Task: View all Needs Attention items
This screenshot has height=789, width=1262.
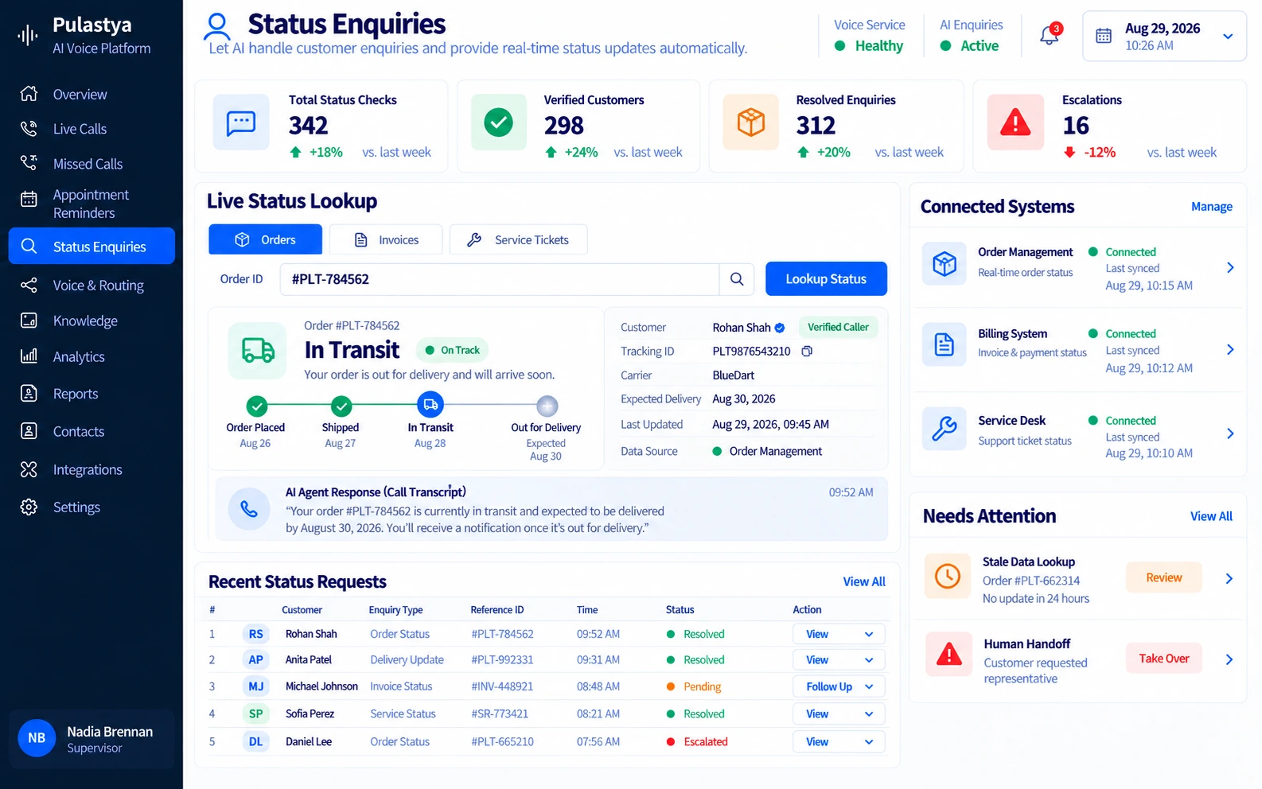Action: [1211, 517]
